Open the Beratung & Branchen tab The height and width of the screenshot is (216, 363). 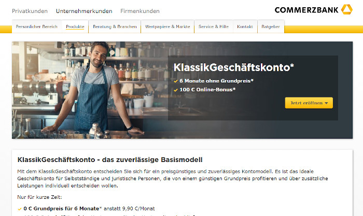115,26
